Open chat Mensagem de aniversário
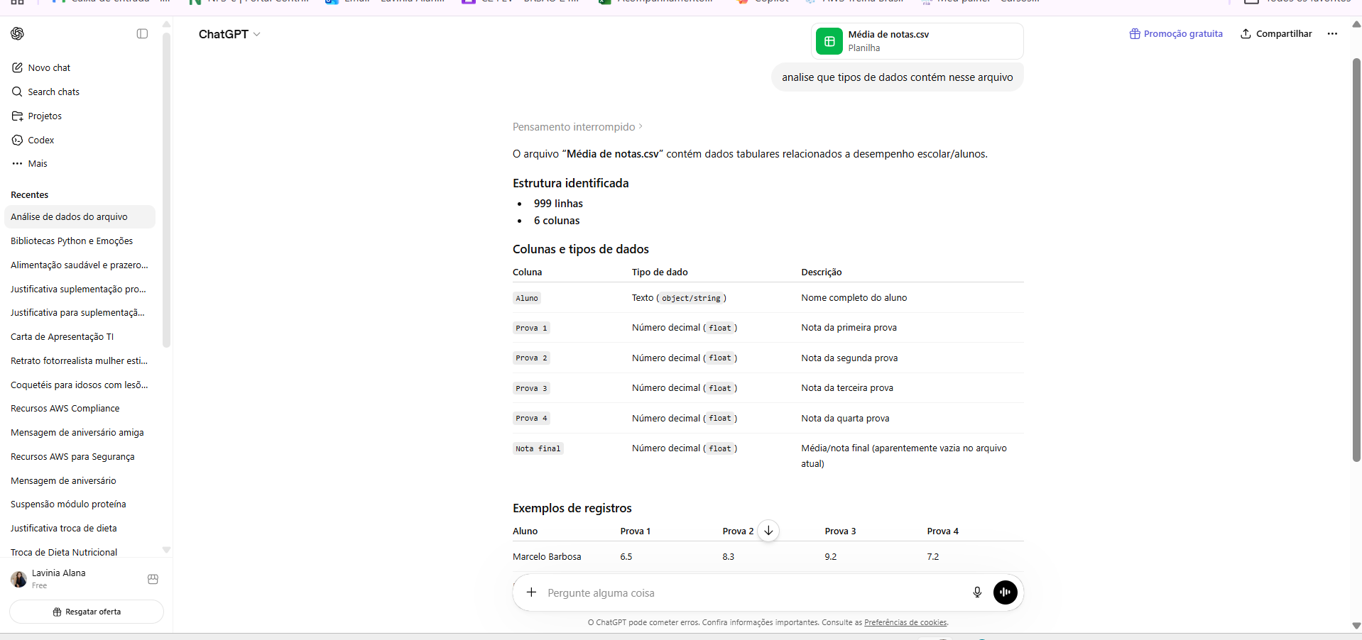Image resolution: width=1362 pixels, height=640 pixels. (80, 481)
